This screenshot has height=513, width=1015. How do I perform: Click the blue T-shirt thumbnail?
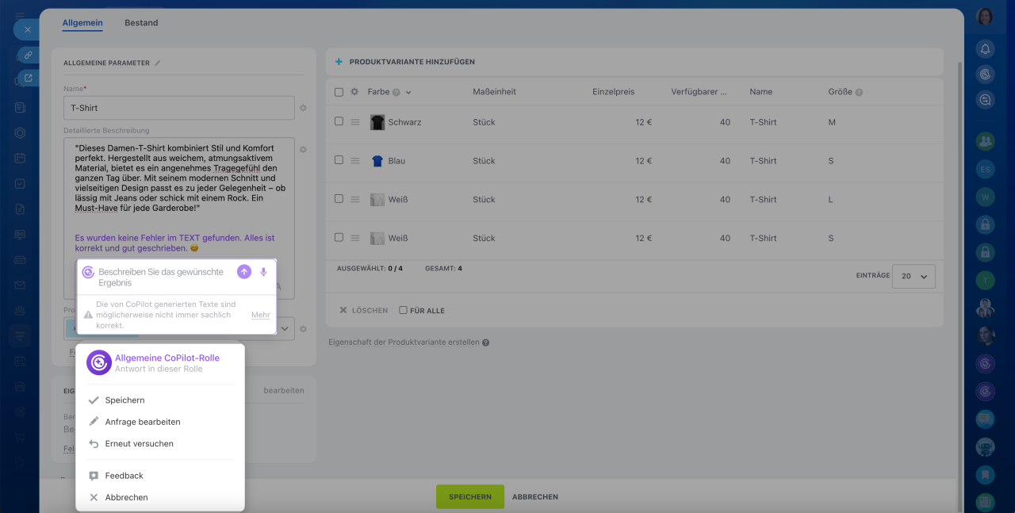377,161
